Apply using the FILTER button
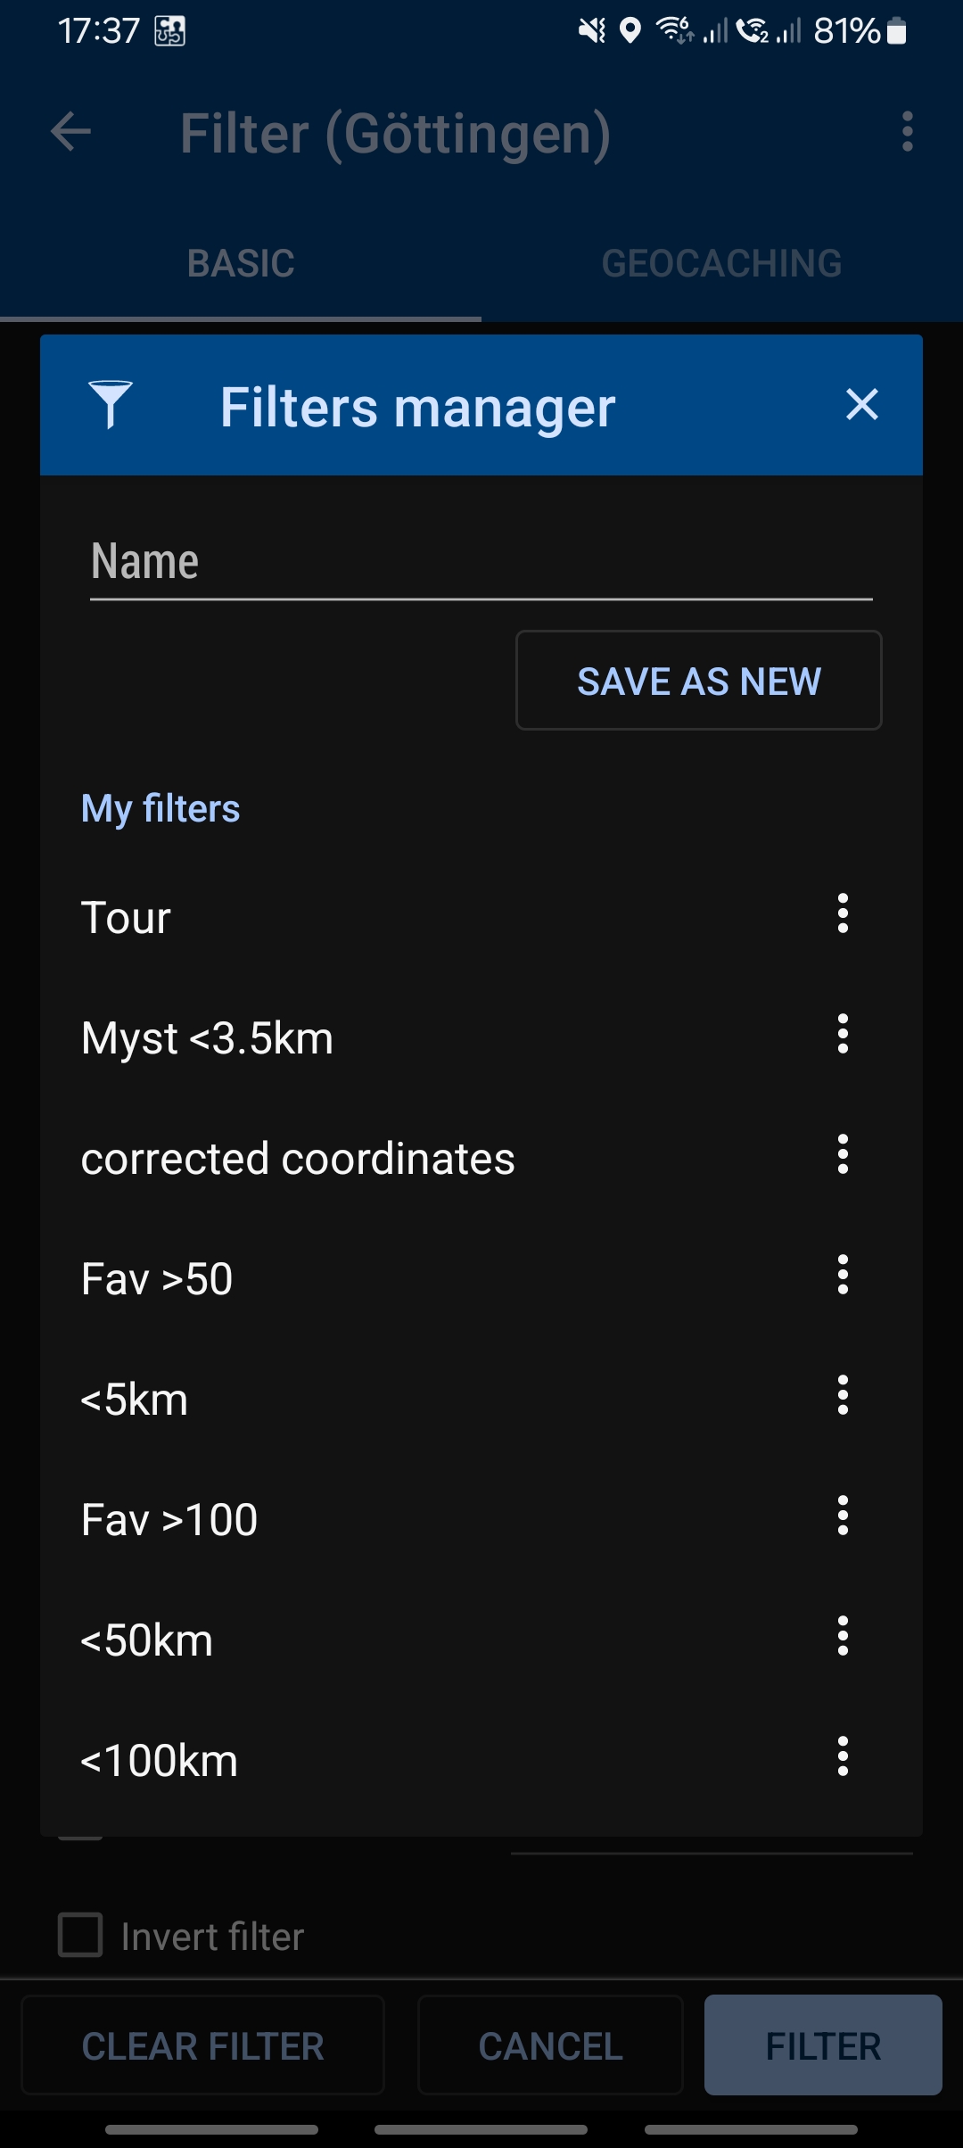963x2148 pixels. [822, 2045]
